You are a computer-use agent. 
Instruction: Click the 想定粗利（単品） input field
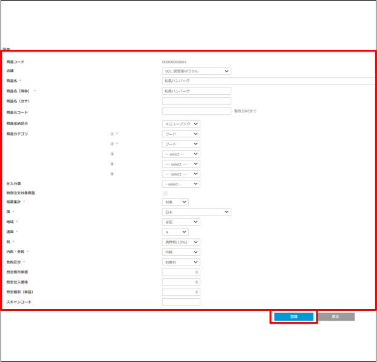[181, 292]
